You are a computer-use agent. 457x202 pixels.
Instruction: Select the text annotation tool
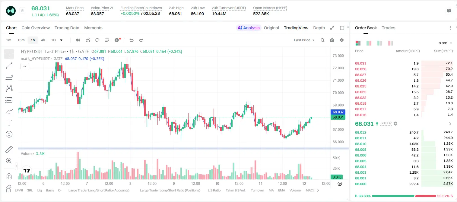[9, 123]
